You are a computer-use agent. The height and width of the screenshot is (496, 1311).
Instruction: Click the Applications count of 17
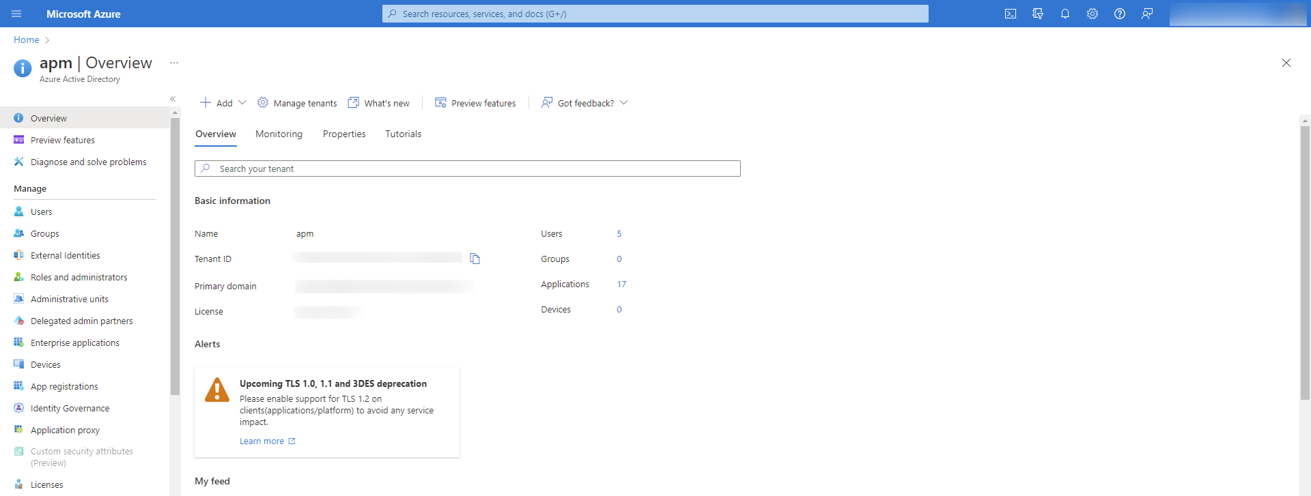coord(621,284)
